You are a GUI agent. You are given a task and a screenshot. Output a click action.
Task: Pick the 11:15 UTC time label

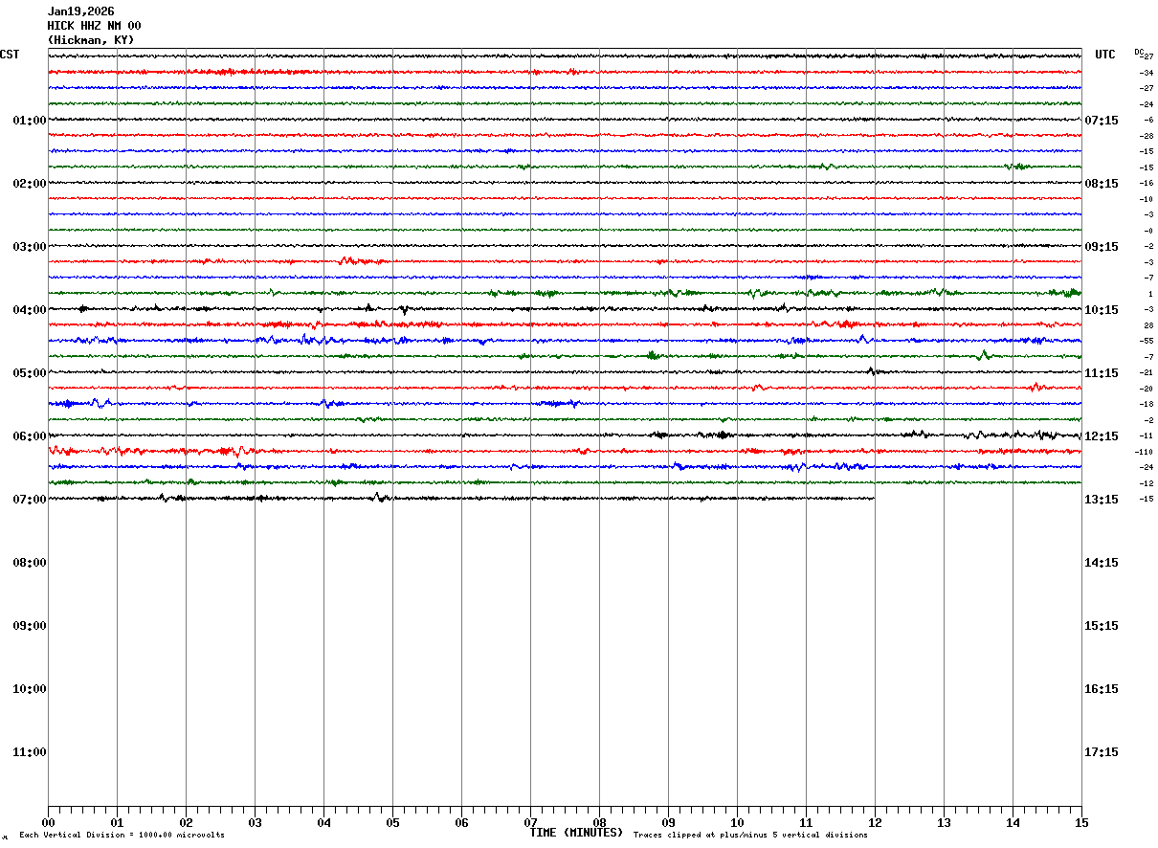click(1102, 373)
